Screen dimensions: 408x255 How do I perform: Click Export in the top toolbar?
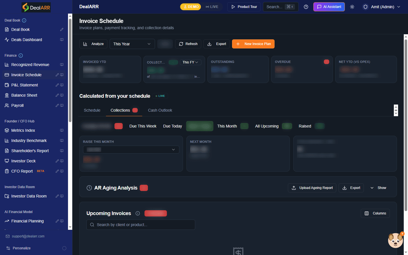[217, 44]
